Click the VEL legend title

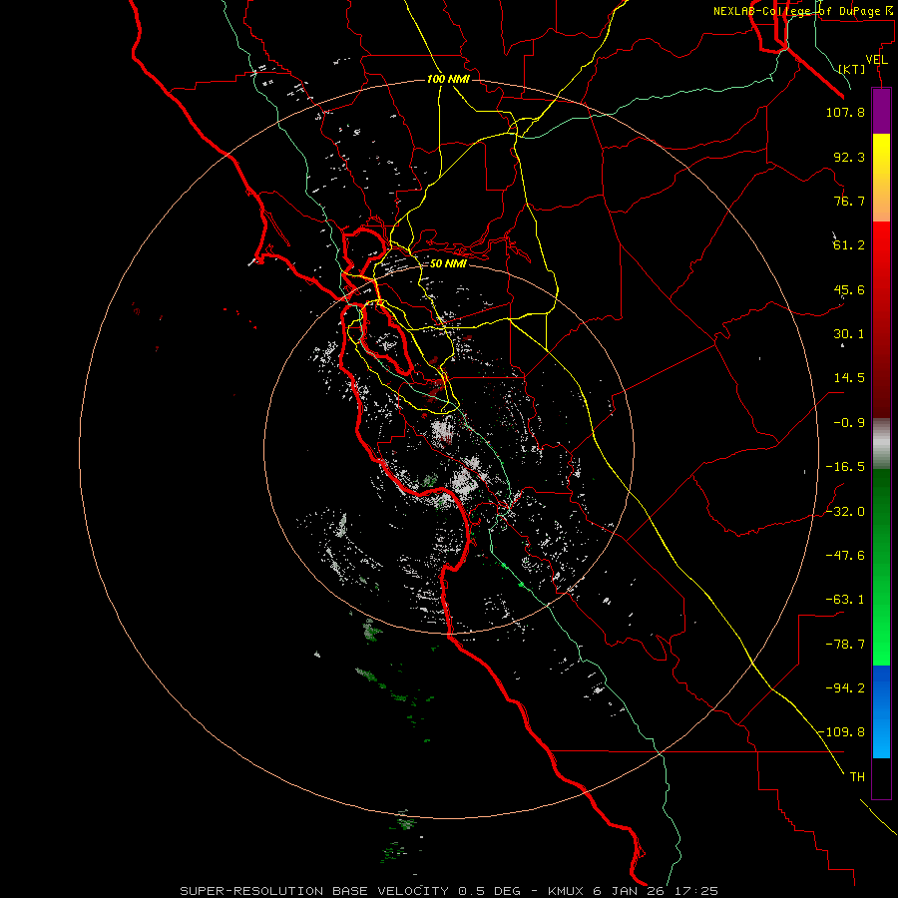876,60
